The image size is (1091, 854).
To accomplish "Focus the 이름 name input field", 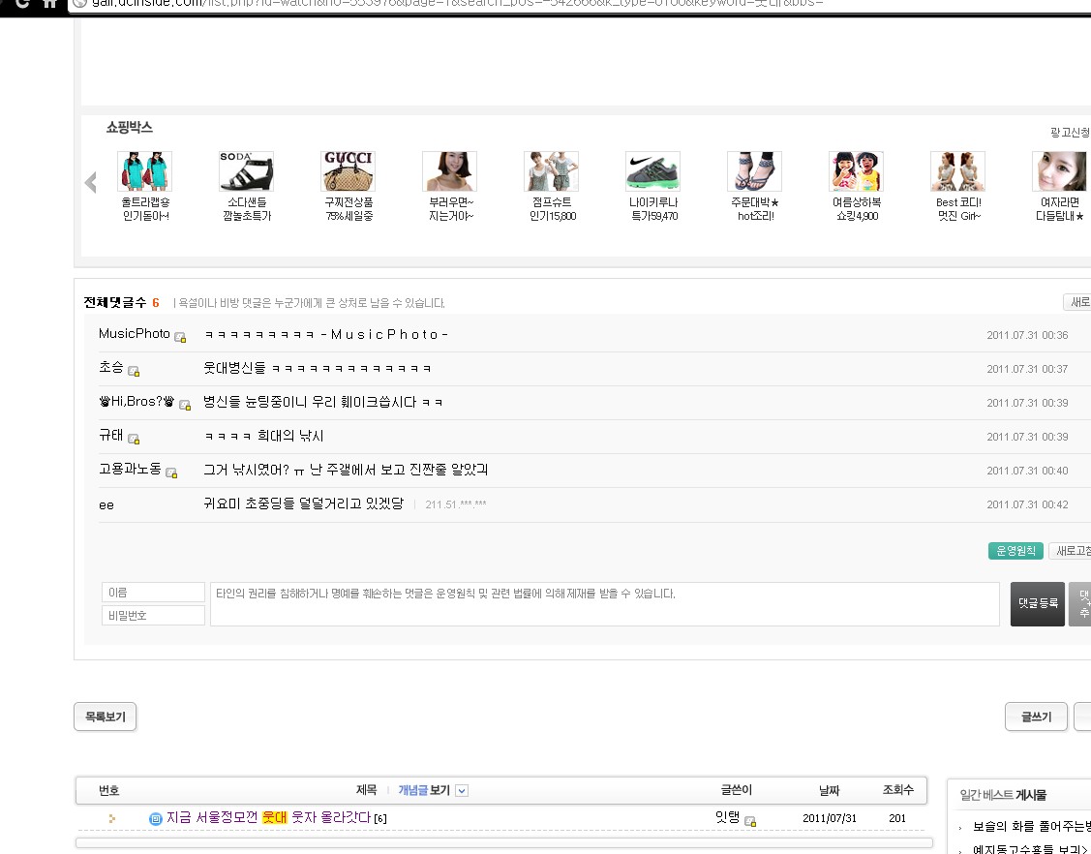I will coord(153,593).
